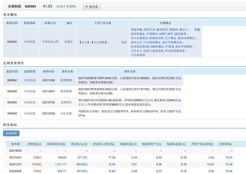This screenshot has height=174, width=246.
Task: Click the 净利润同比(%) column header
Action: click(56, 144)
